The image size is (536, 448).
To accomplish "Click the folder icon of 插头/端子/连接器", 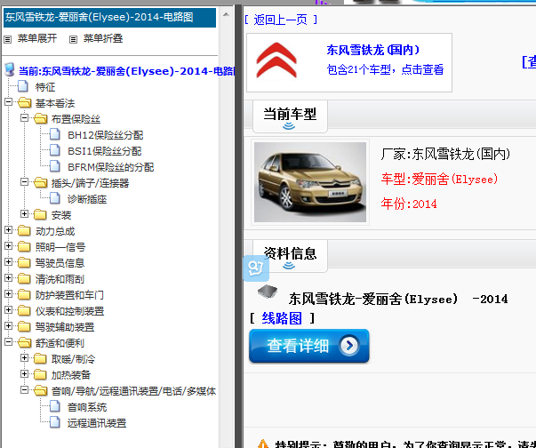I will (x=40, y=182).
